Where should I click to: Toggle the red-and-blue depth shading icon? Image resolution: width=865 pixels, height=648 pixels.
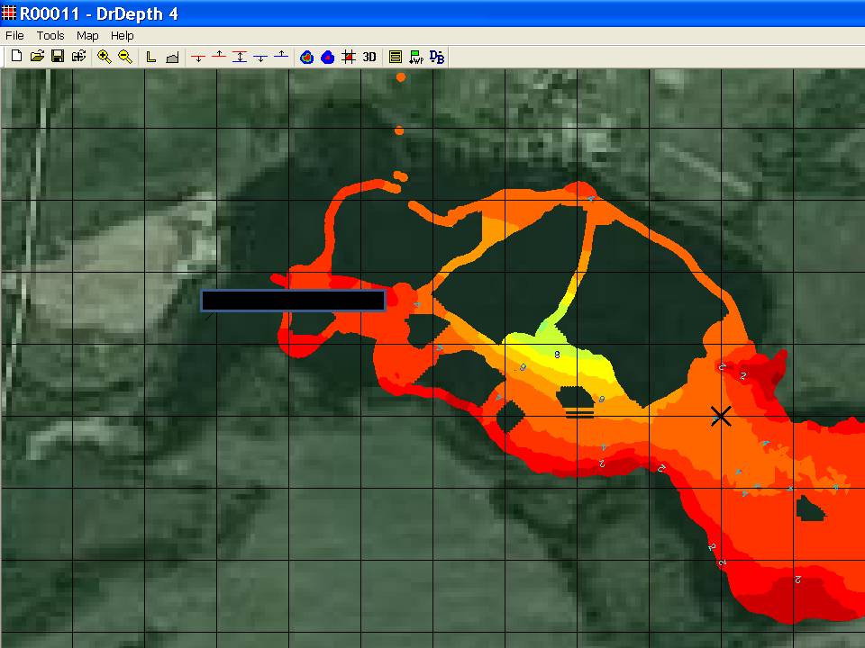tap(327, 57)
